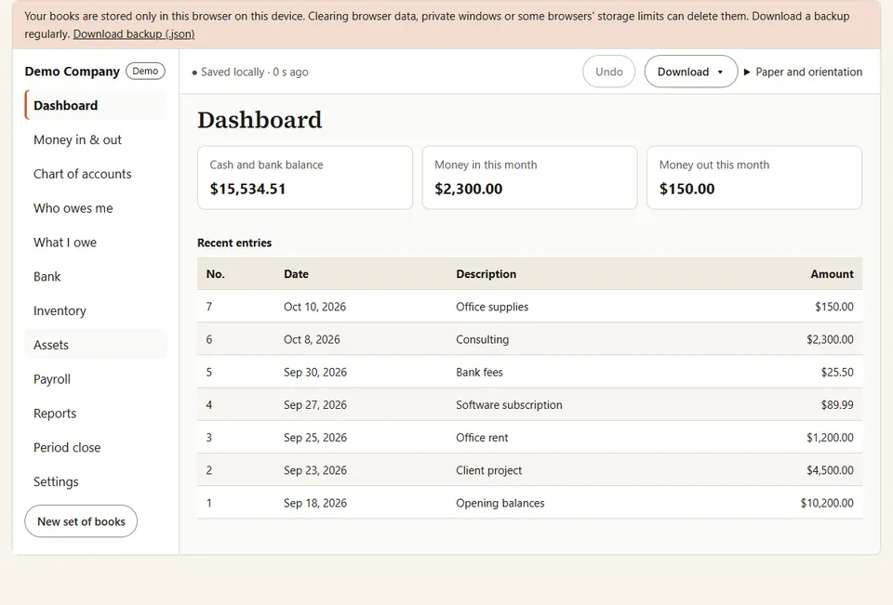Click Oct 10, 2026 date cell
Image resolution: width=893 pixels, height=605 pixels.
click(x=315, y=307)
